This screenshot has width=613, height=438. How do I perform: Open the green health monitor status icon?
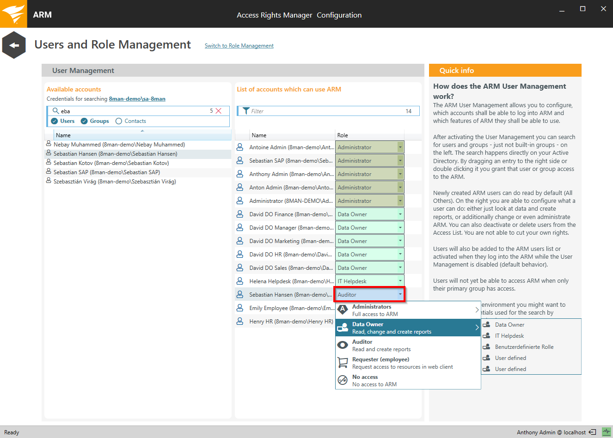click(x=606, y=432)
